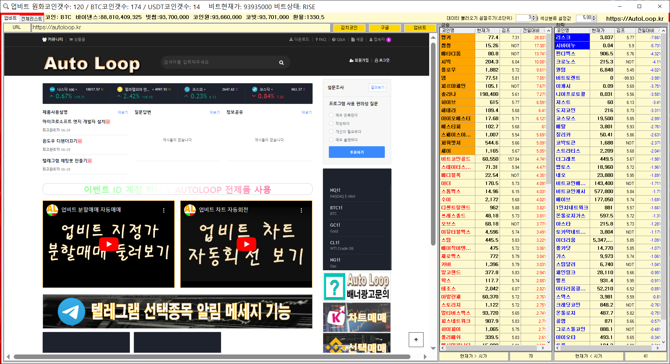Select the 매우 만족한다 survey option
The image size is (670, 364).
[x=331, y=115]
